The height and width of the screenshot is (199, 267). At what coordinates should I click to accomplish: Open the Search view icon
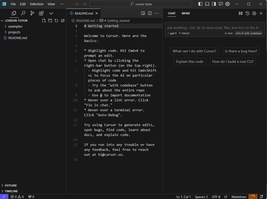[23, 13]
